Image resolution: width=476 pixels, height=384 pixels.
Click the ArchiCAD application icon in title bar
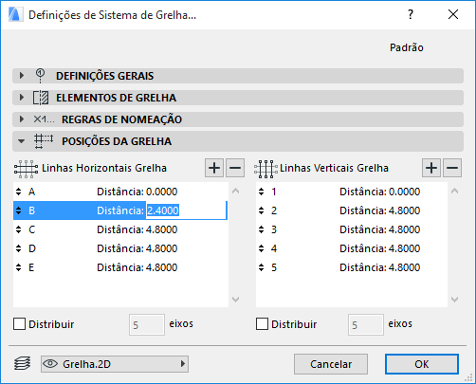click(x=15, y=14)
